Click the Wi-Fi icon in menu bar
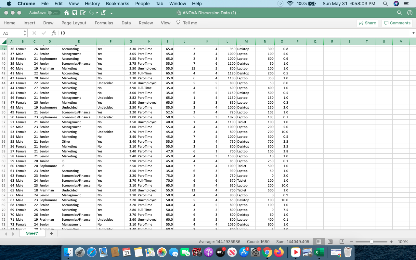The width and height of the screenshot is (416, 260). pos(290,4)
